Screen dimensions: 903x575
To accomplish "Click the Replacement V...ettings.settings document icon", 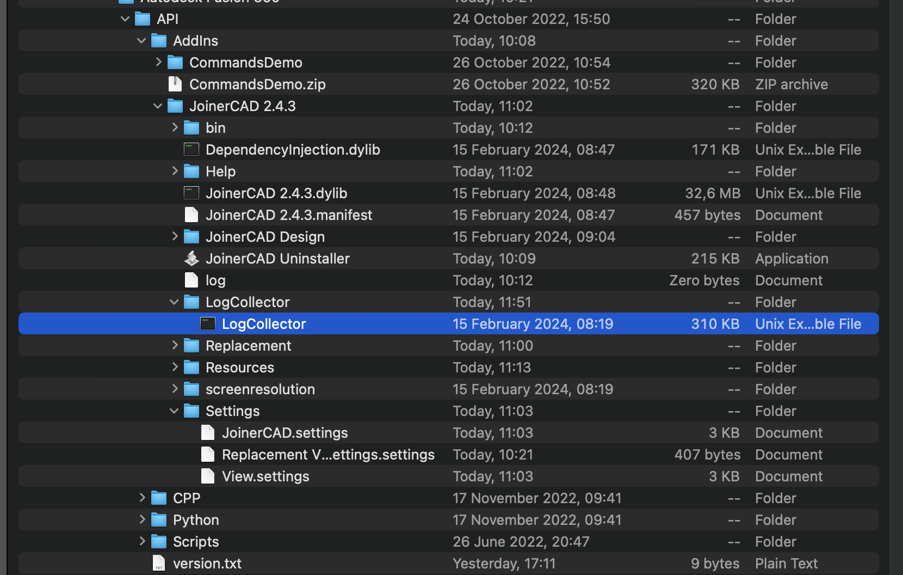I will [x=208, y=454].
